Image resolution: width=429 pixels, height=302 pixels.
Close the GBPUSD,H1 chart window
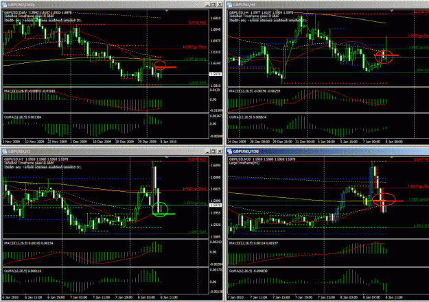(x=220, y=151)
